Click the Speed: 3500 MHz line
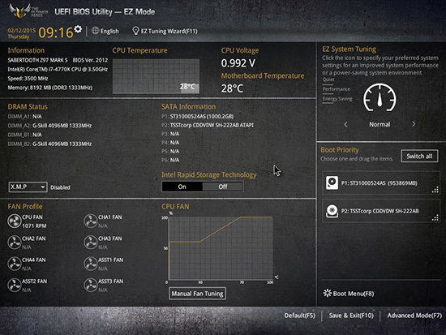Viewport: 446px width, 335px height. [x=28, y=79]
